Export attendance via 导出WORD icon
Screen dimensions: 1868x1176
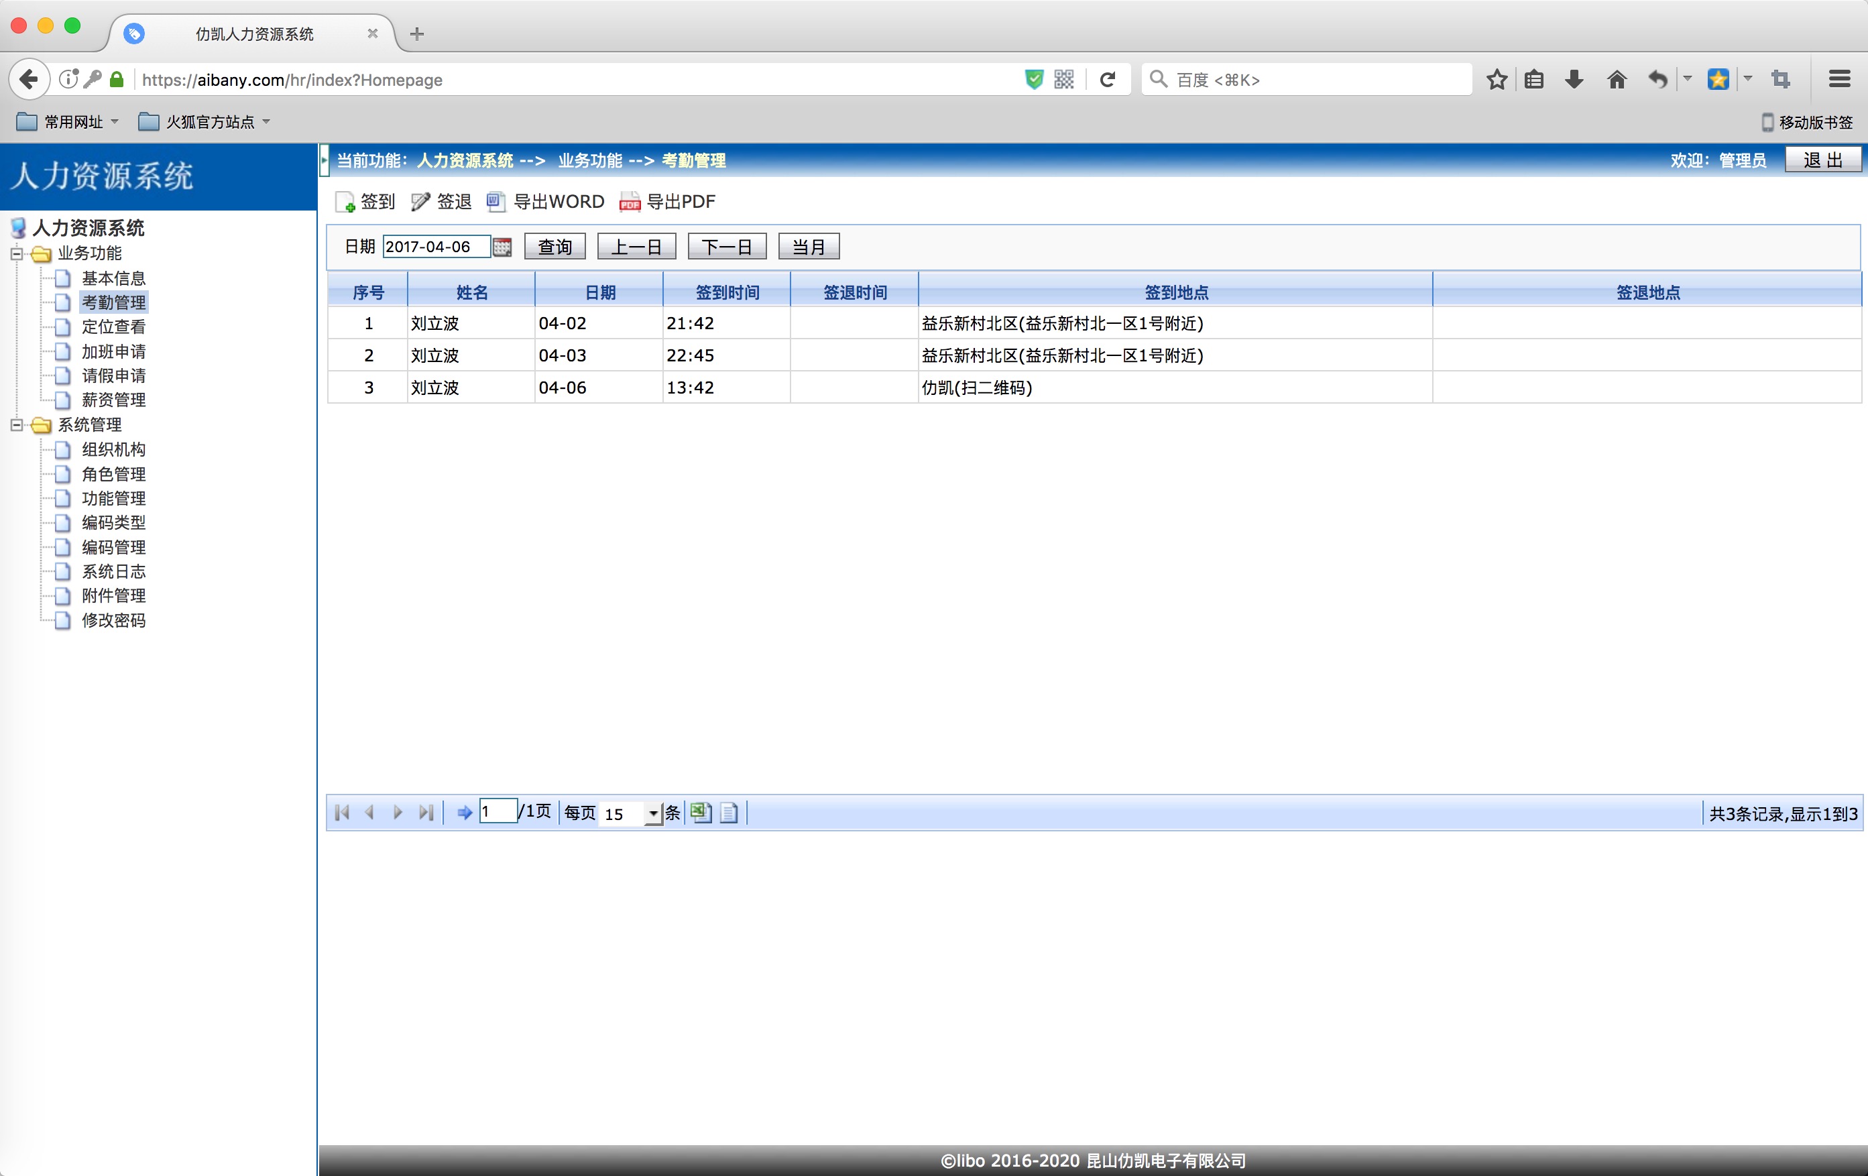495,202
